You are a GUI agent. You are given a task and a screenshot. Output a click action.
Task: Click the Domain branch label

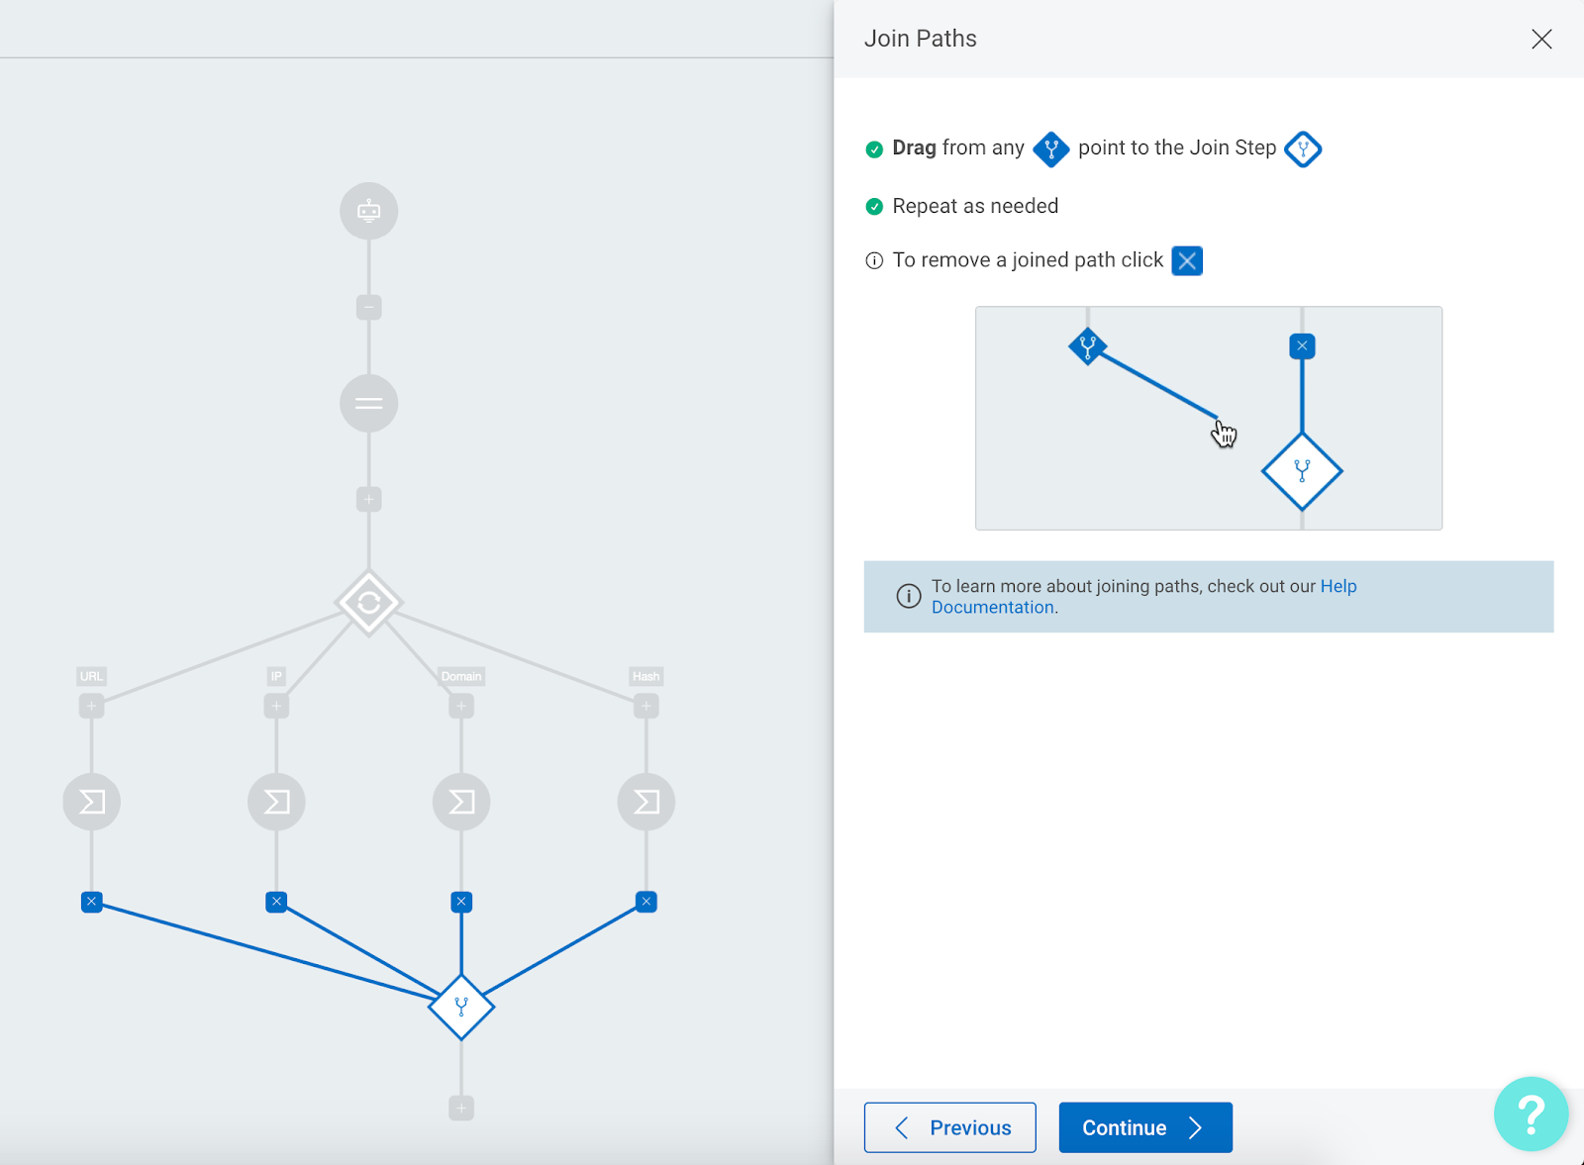[x=461, y=676]
